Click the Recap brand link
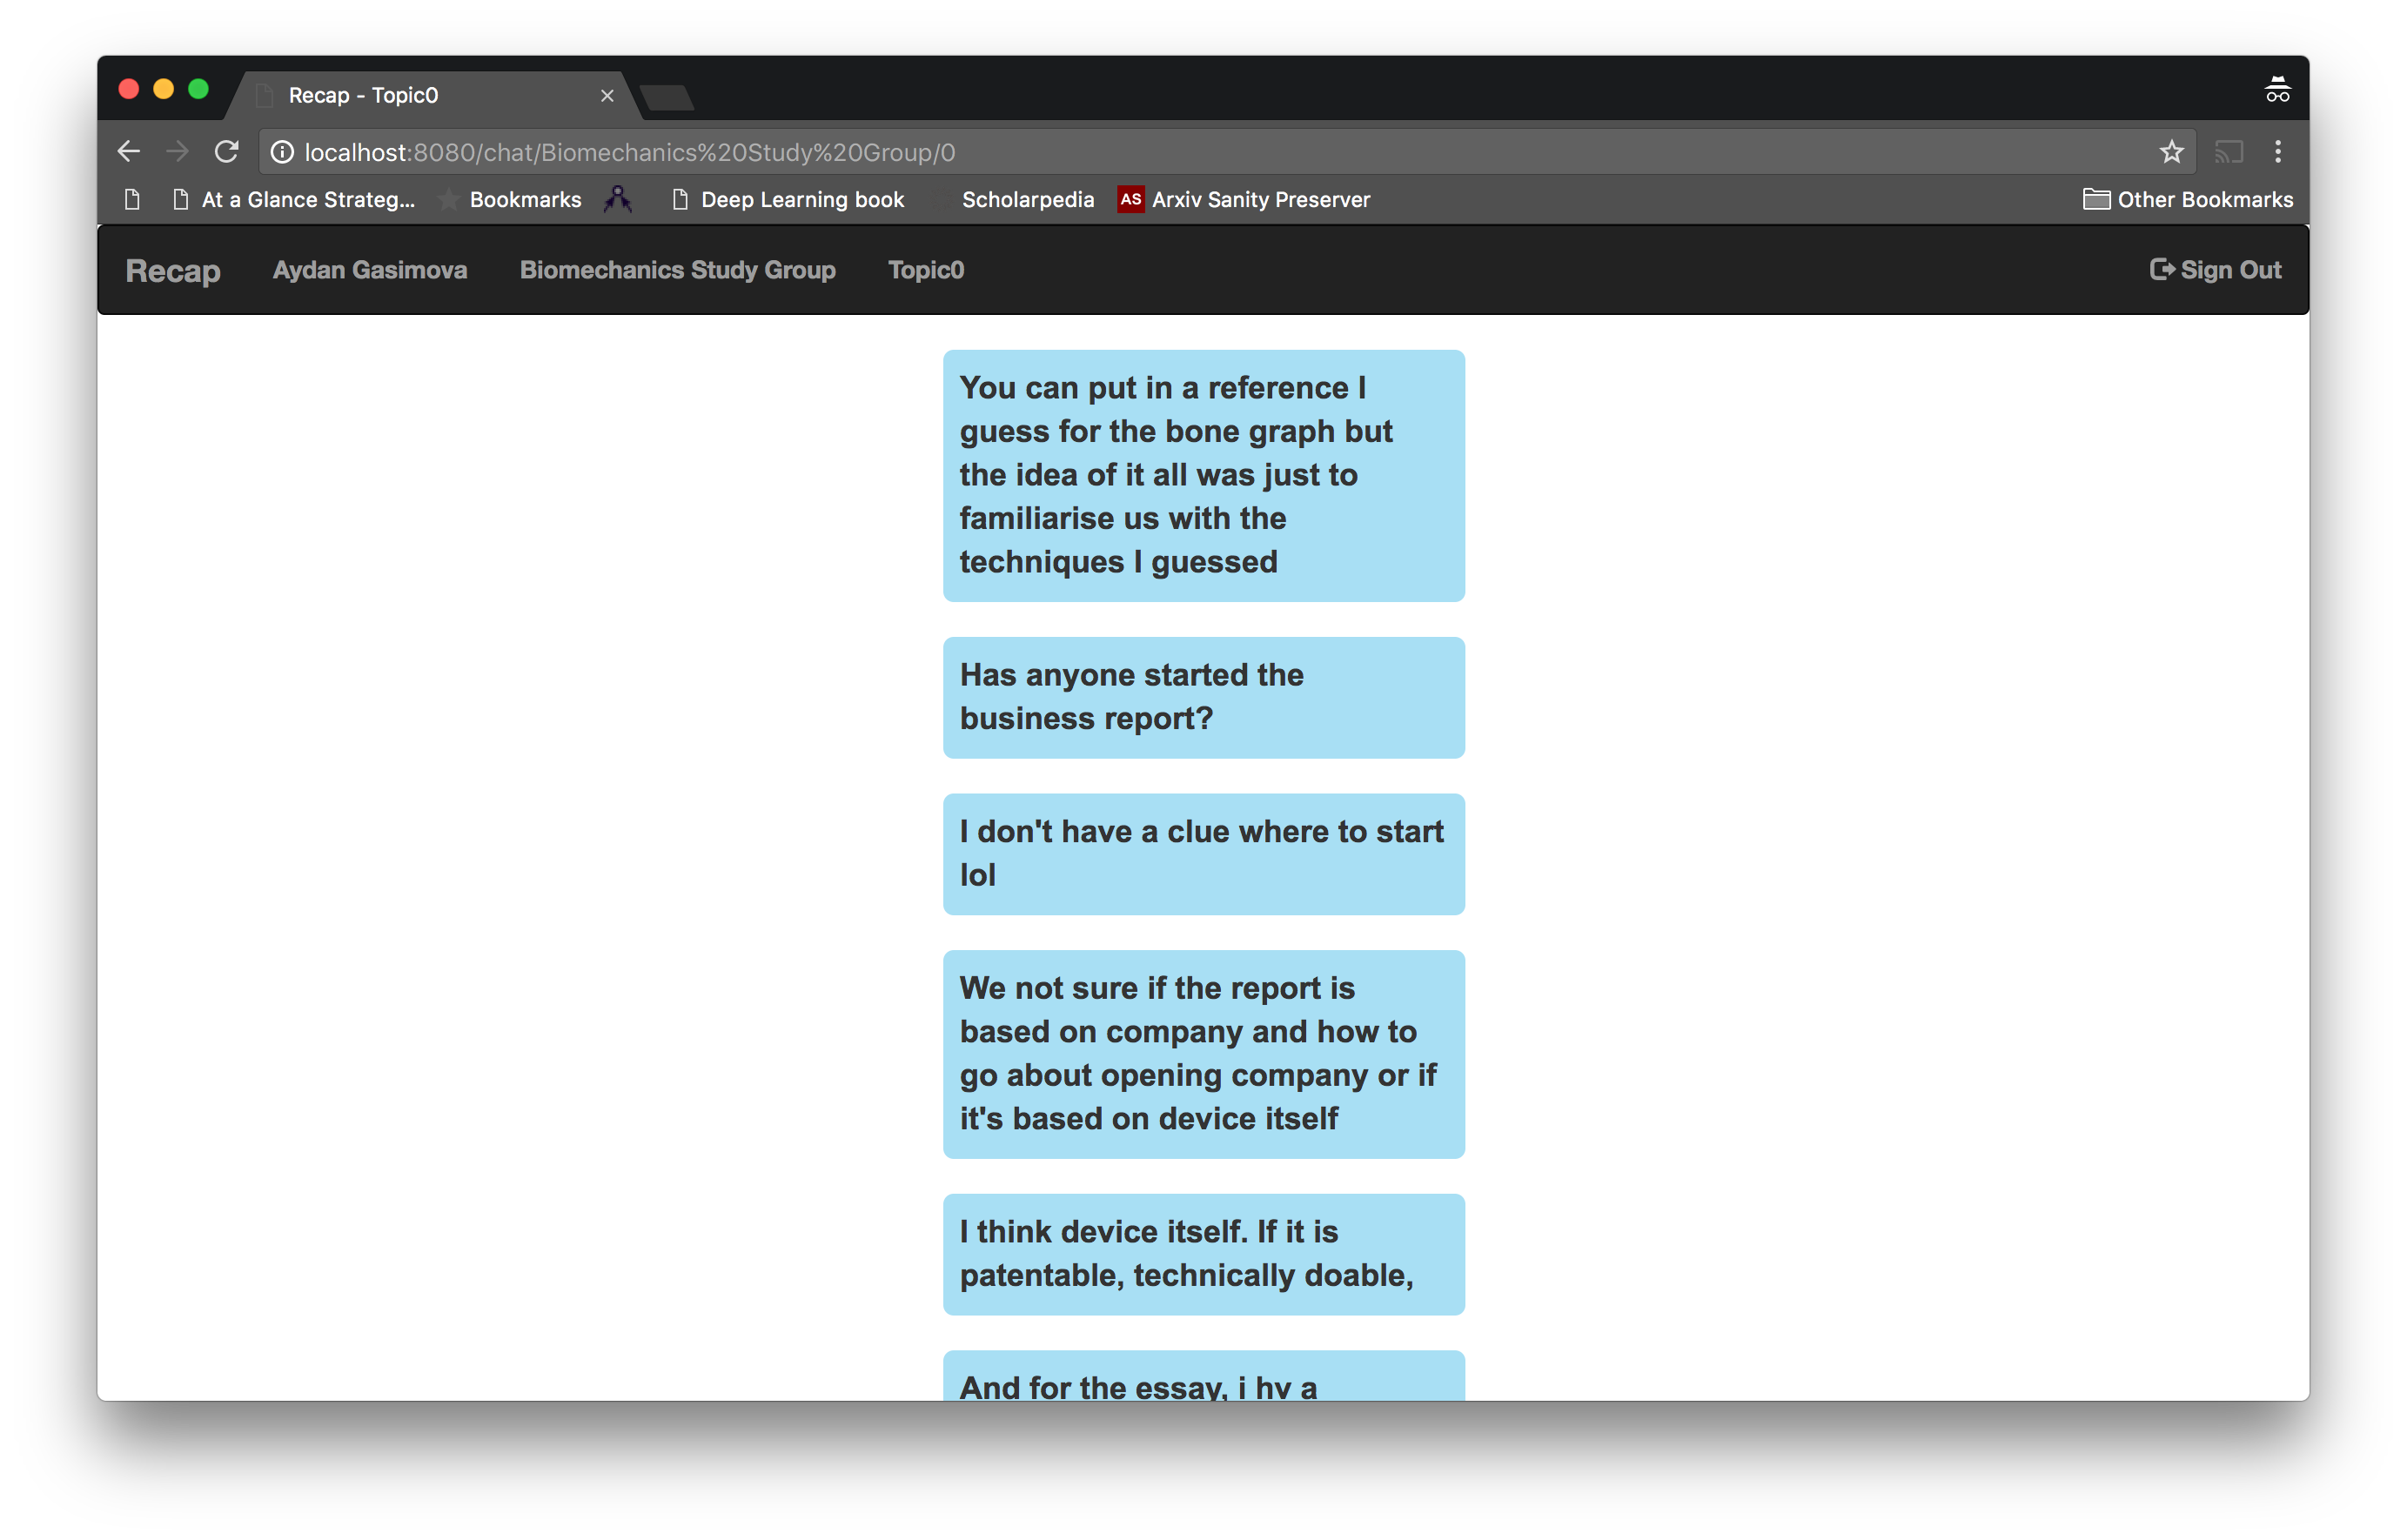The image size is (2407, 1540). click(173, 271)
